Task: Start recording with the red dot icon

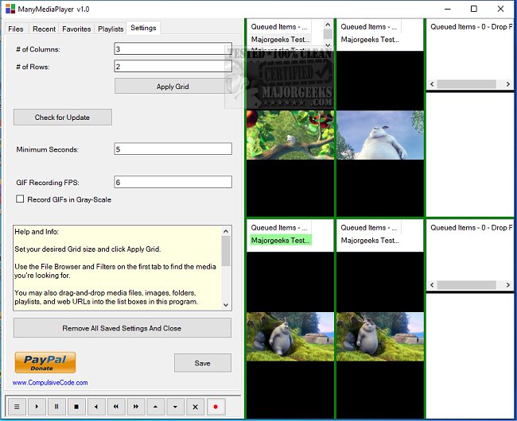Action: point(216,407)
